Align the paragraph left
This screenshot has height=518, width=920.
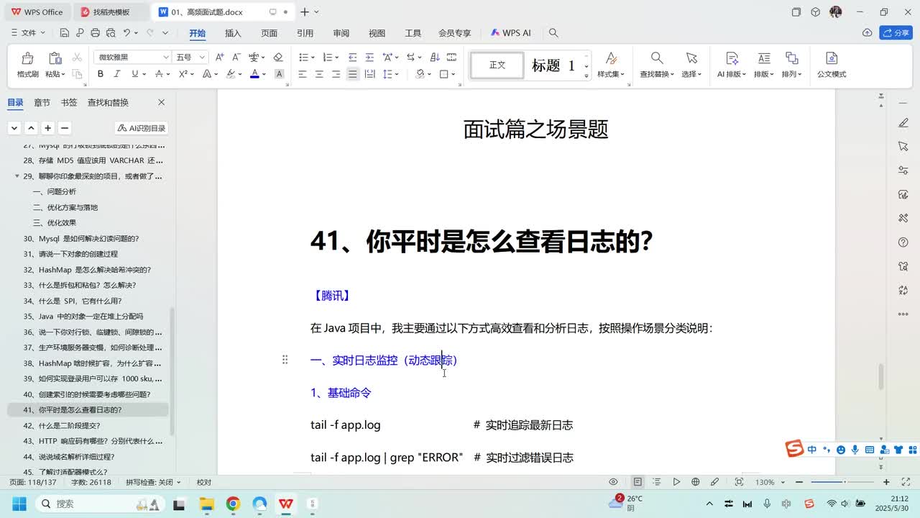(x=302, y=74)
